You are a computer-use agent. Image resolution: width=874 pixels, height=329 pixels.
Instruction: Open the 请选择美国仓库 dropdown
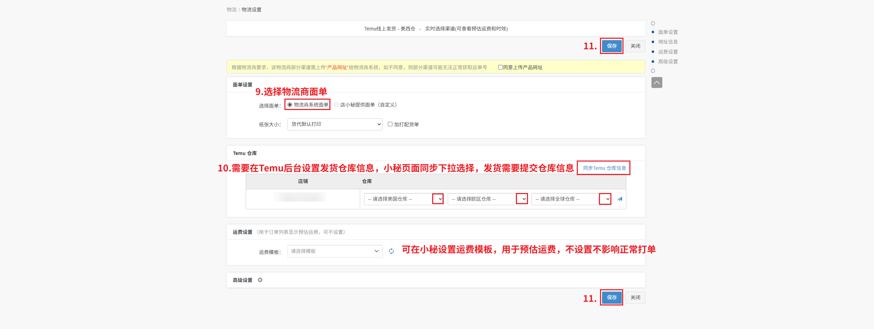click(x=403, y=199)
